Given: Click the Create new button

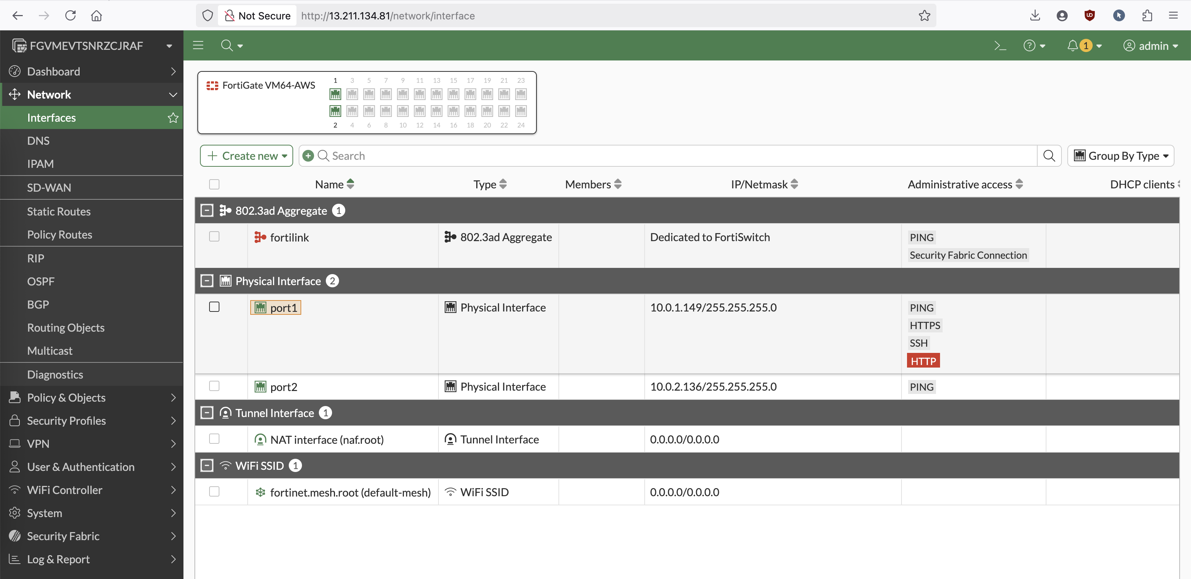Looking at the screenshot, I should tap(247, 156).
